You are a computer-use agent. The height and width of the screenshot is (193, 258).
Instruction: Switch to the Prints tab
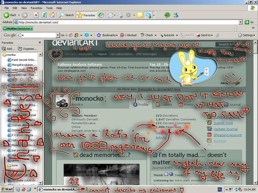click(186, 105)
